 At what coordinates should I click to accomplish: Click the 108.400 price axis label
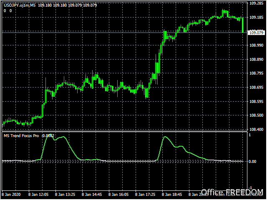tap(256, 130)
